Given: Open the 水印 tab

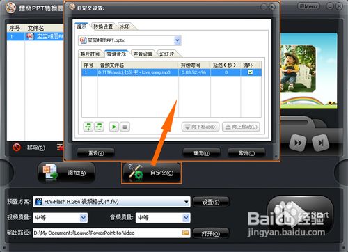Looking at the screenshot, I should pyautogui.click(x=125, y=26).
